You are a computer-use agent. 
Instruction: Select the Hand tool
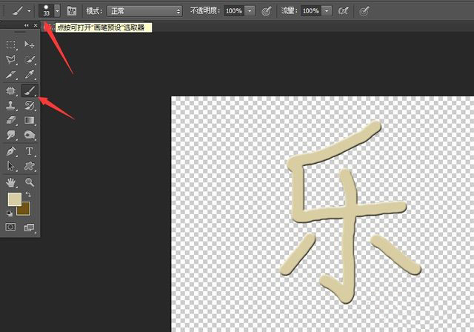pos(11,182)
